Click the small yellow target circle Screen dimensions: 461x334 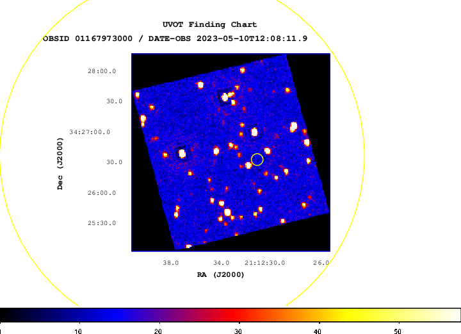257,160
